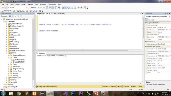Open the Tools menu
171x96 pixels.
(x=36, y=4)
